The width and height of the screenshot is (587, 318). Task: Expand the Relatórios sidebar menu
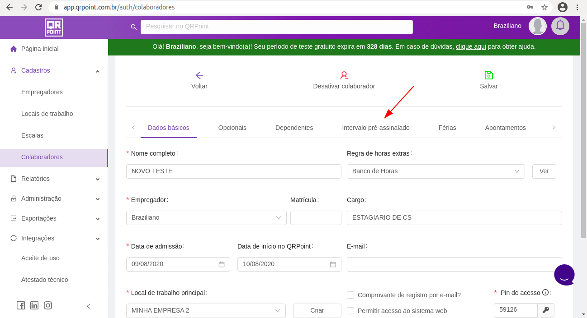click(54, 179)
